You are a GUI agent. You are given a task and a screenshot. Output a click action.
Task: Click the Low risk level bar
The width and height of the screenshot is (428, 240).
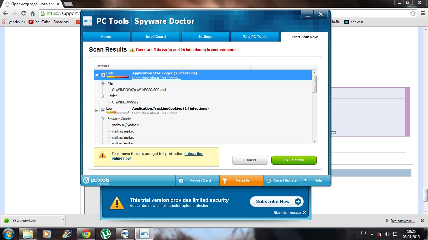coord(117,112)
